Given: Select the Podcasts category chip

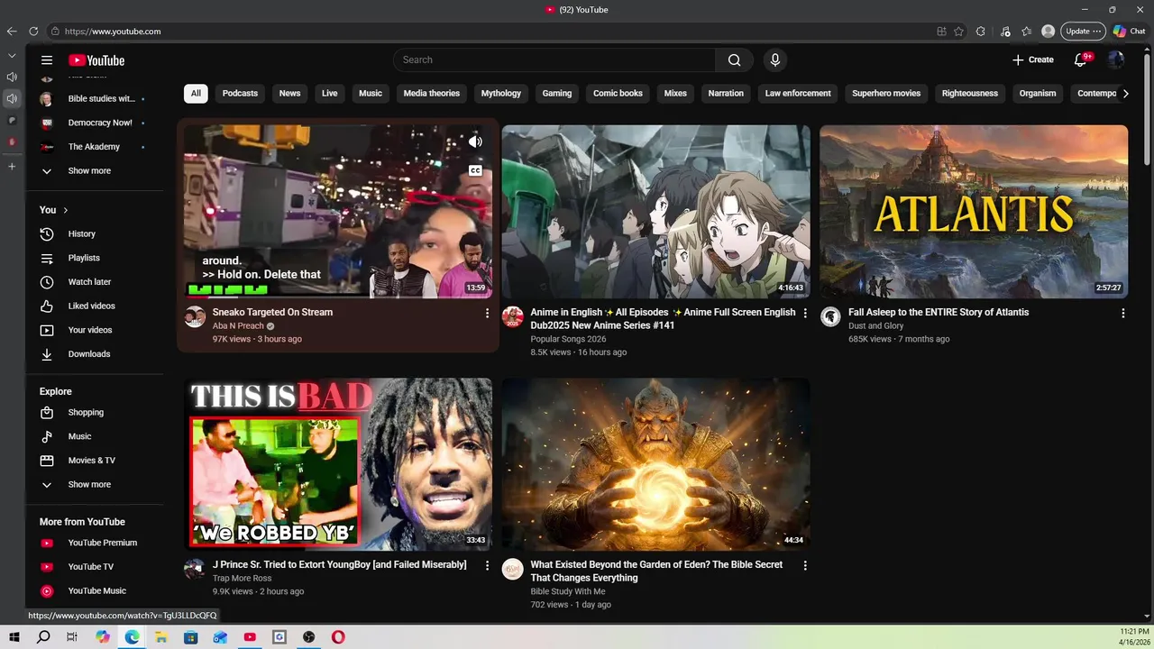Looking at the screenshot, I should tap(240, 93).
